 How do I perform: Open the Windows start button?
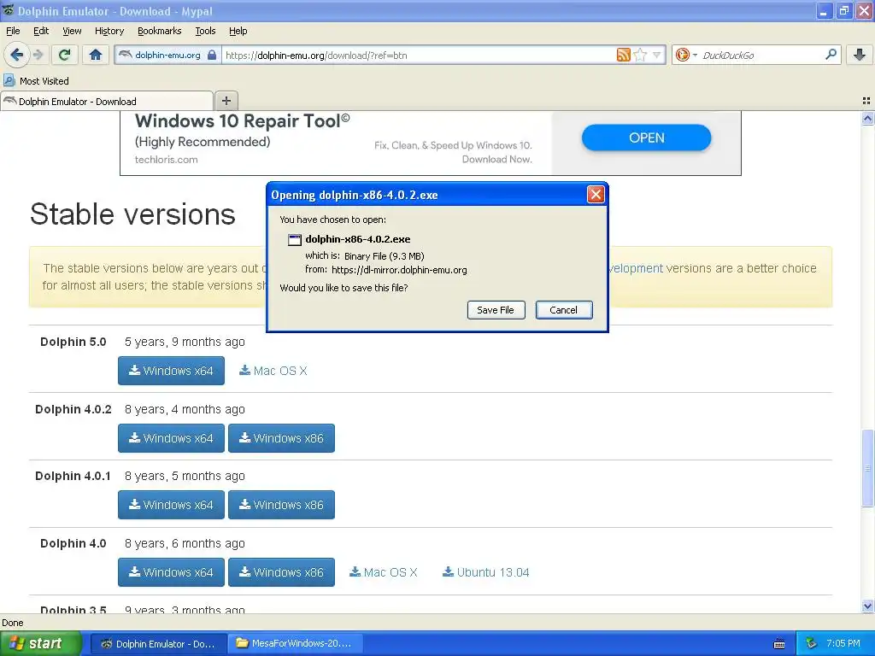pos(40,644)
